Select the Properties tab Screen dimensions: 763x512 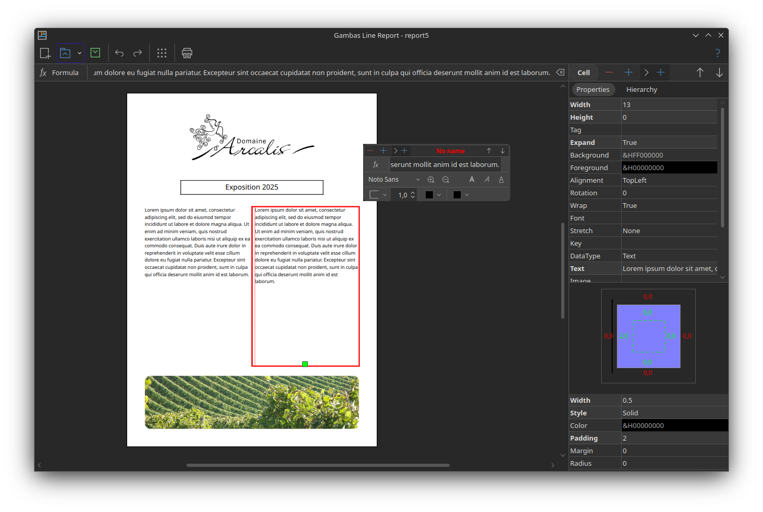click(593, 90)
